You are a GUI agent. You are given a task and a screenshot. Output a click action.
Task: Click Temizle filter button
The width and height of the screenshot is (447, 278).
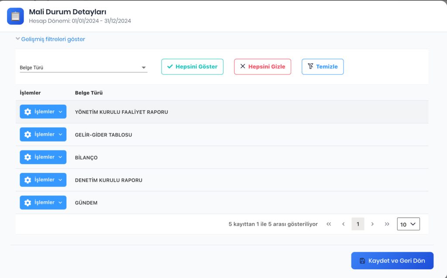click(323, 67)
